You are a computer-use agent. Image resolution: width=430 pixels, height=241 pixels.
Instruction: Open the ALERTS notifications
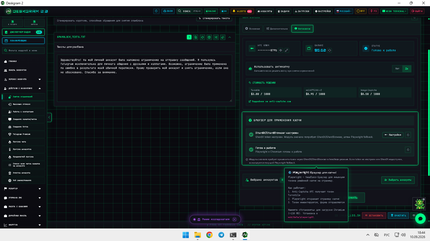[242, 11]
